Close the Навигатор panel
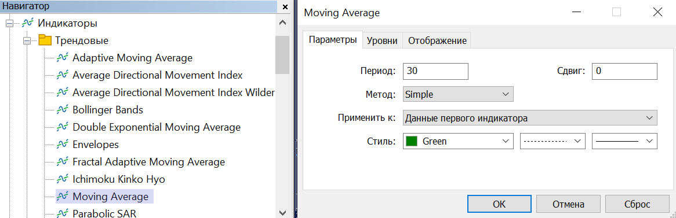The width and height of the screenshot is (676, 218). 285,7
